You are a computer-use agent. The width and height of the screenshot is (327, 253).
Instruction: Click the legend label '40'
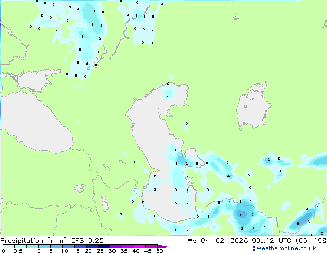[x=136, y=251]
